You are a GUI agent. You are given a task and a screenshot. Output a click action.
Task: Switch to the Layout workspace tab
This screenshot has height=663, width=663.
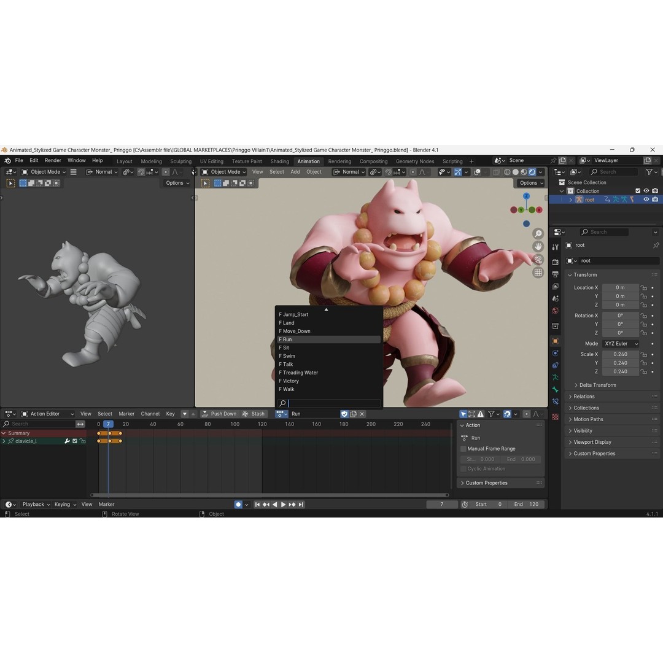click(124, 161)
